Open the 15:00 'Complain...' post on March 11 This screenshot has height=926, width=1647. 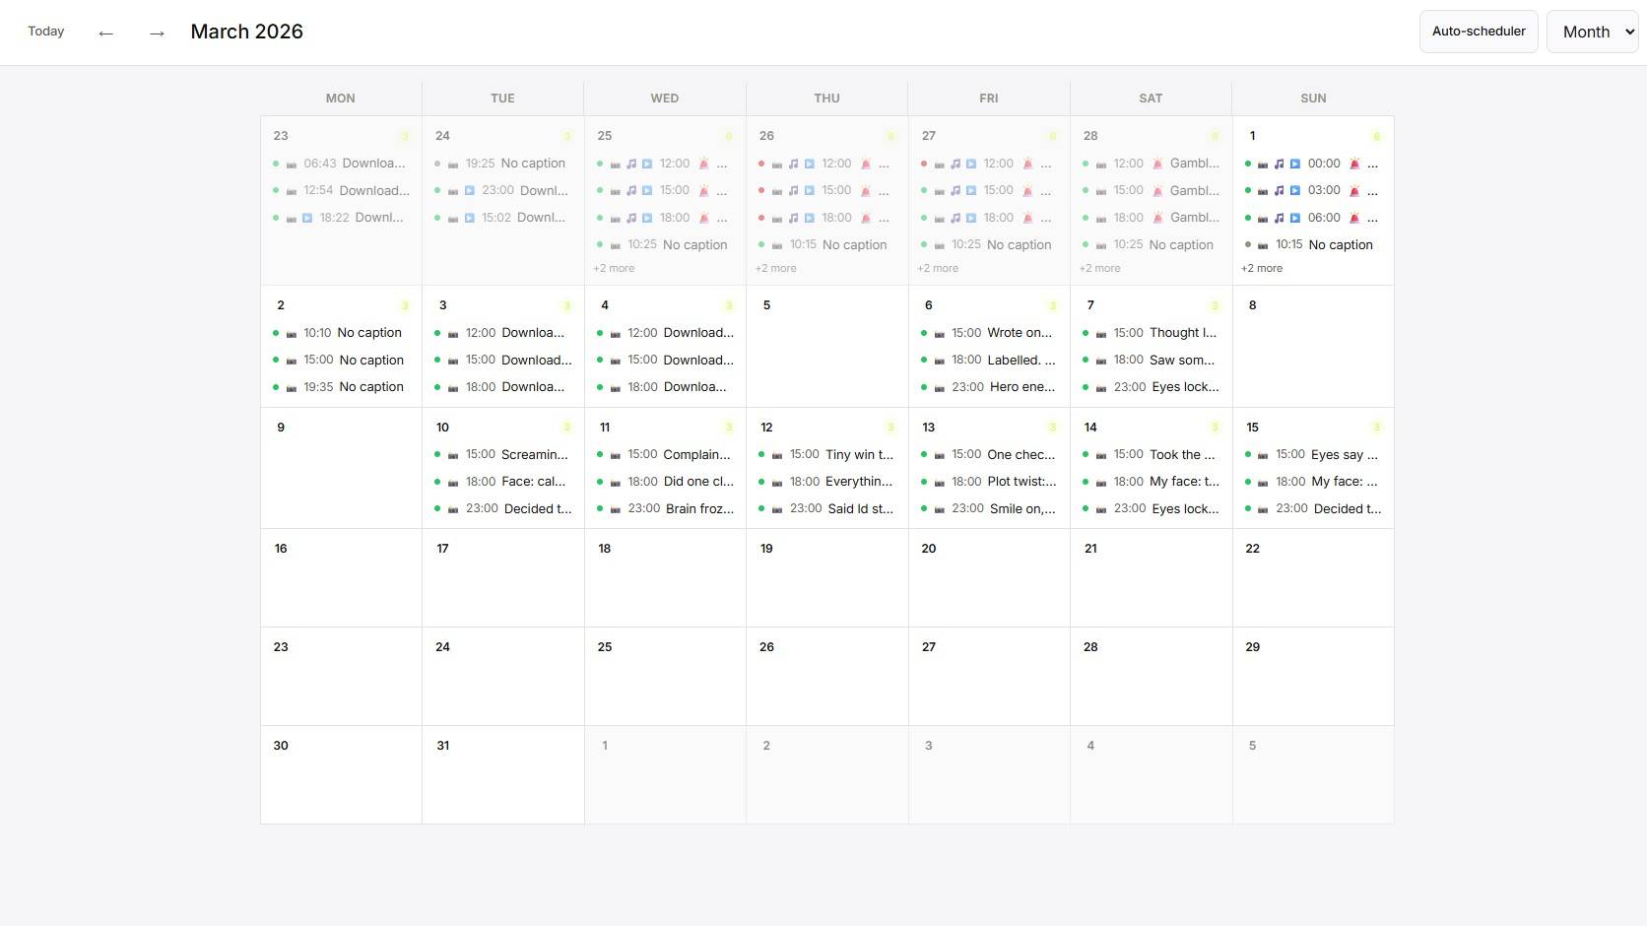pyautogui.click(x=665, y=454)
